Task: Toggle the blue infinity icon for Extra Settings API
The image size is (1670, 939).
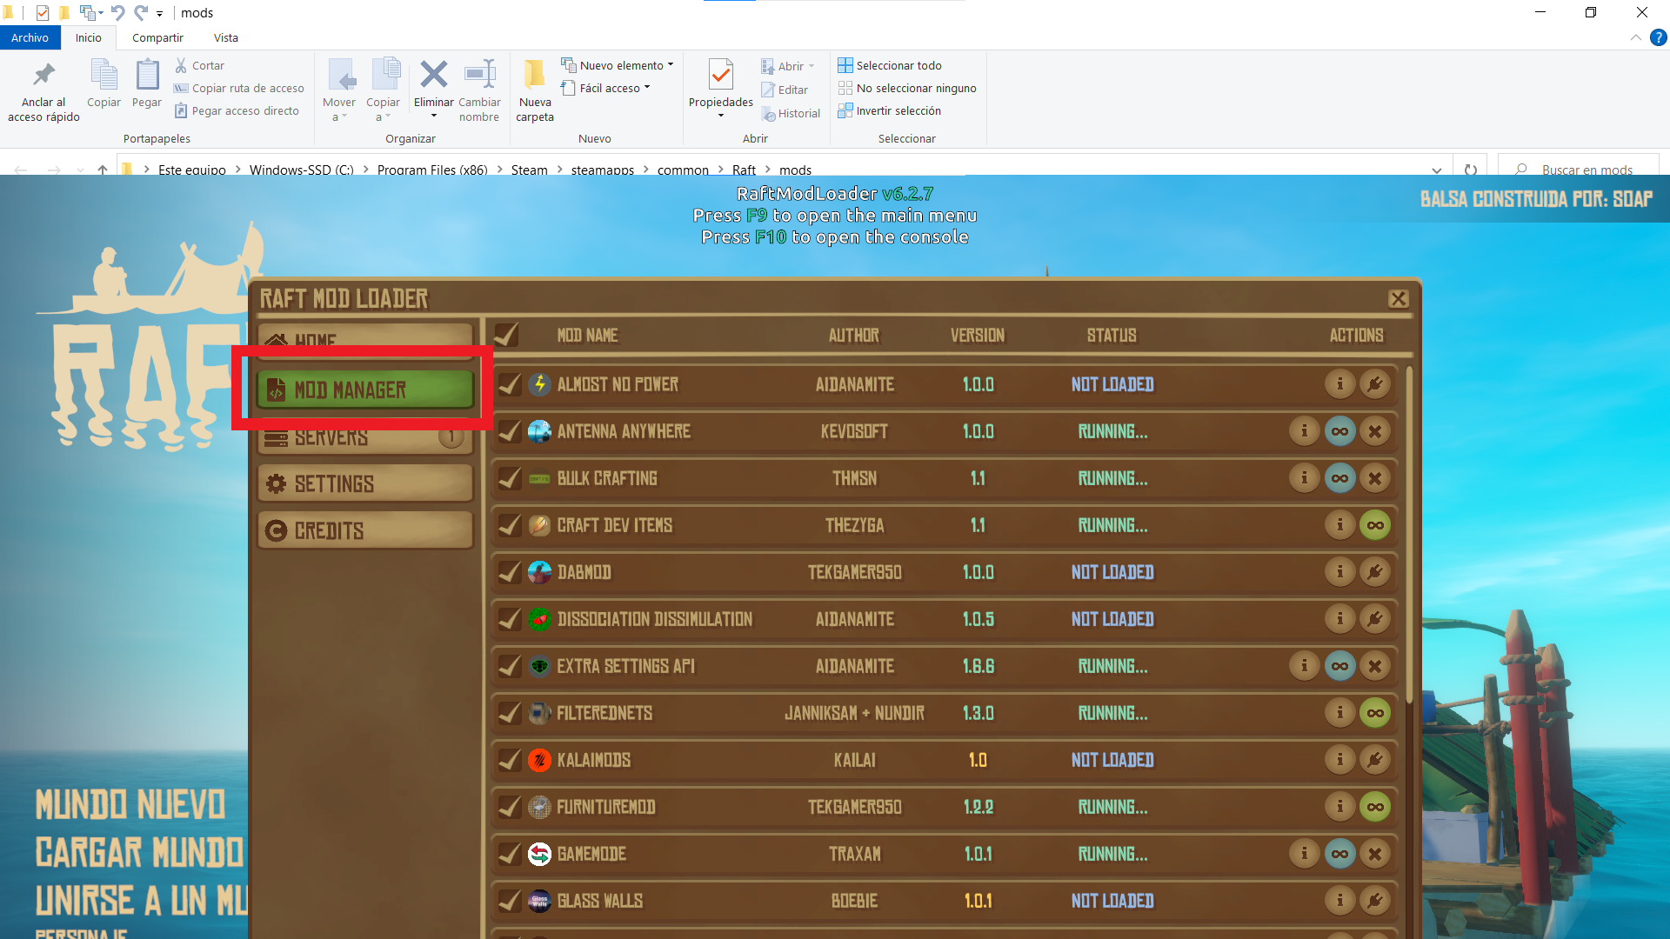Action: [x=1339, y=666]
